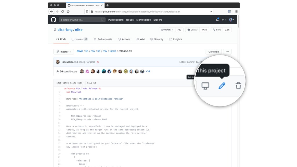Switch to the Actions tab

pos(124,39)
